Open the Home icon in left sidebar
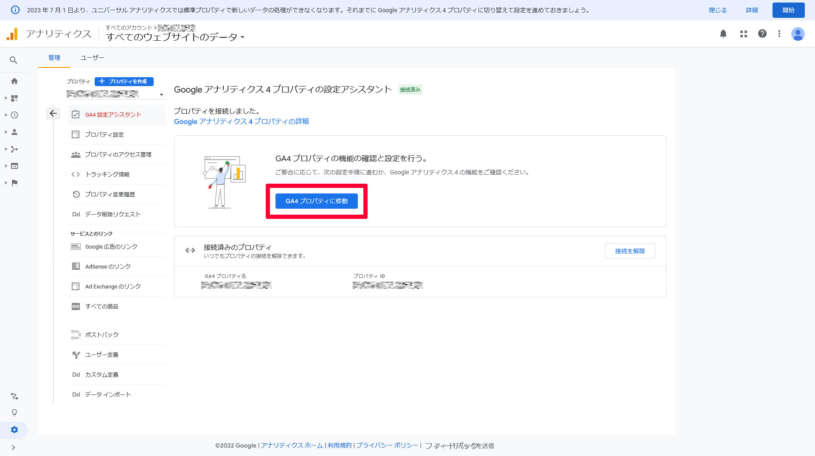The height and width of the screenshot is (456, 815). point(14,81)
